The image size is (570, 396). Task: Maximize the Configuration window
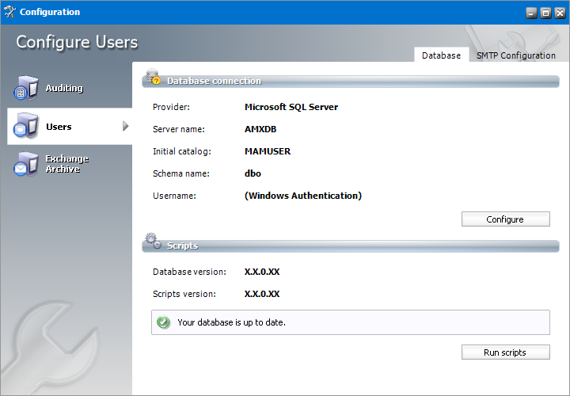click(x=545, y=13)
